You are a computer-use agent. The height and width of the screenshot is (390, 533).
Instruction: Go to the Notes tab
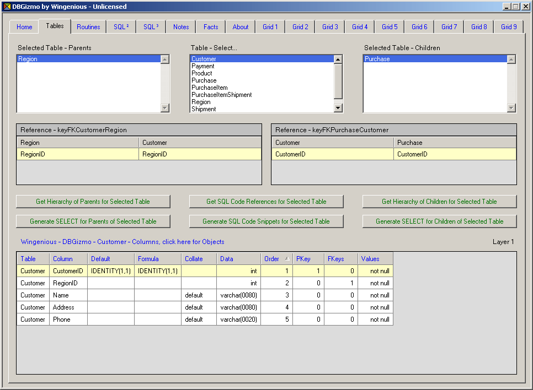coord(181,27)
